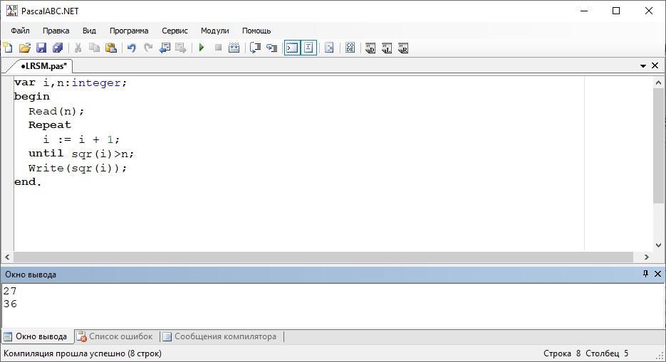Switch to Список ошибок tab
Viewport: 666px width, 362px height.
point(115,336)
